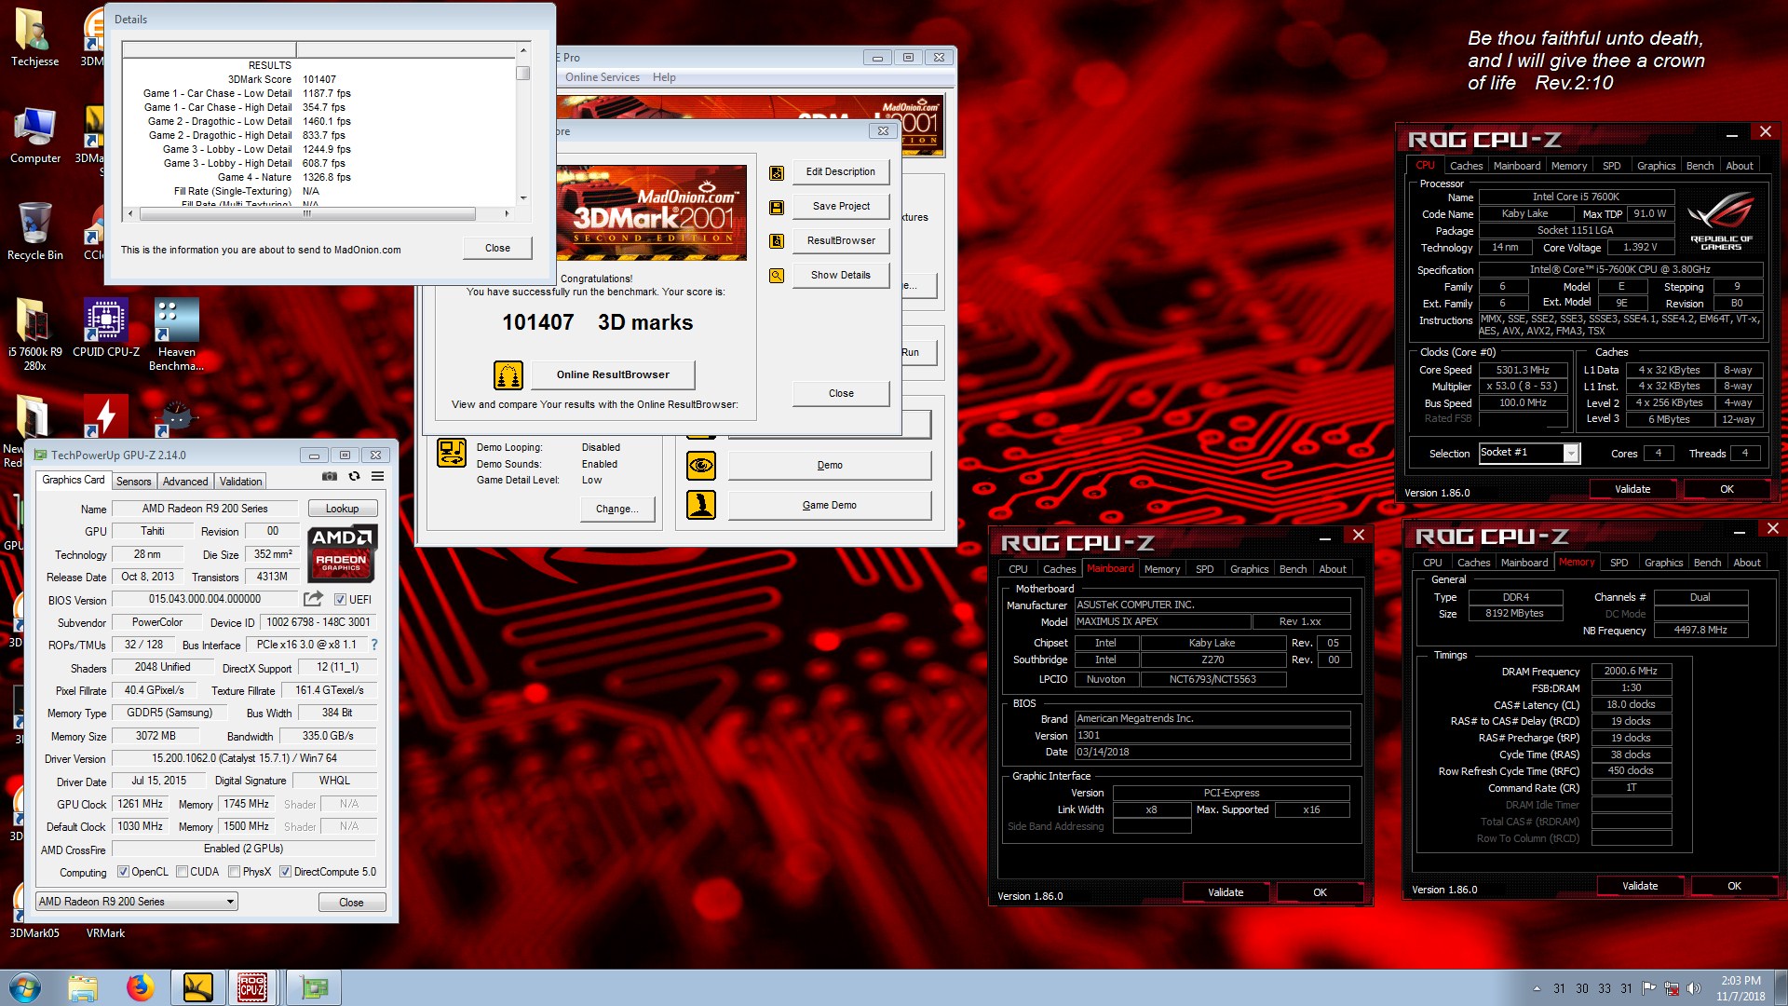Close the Details window via Close button
This screenshot has width=1788, height=1006.
(x=497, y=248)
